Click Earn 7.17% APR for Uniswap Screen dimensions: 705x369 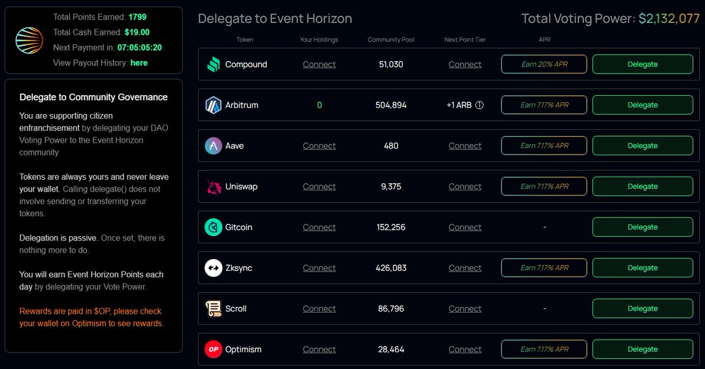(x=544, y=186)
